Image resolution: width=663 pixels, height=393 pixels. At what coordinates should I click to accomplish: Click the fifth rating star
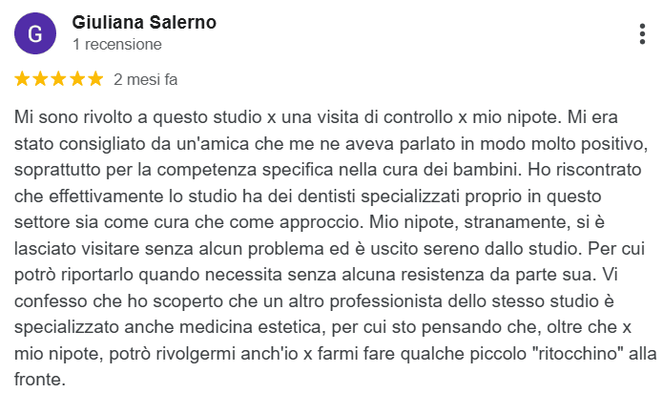coord(94,79)
